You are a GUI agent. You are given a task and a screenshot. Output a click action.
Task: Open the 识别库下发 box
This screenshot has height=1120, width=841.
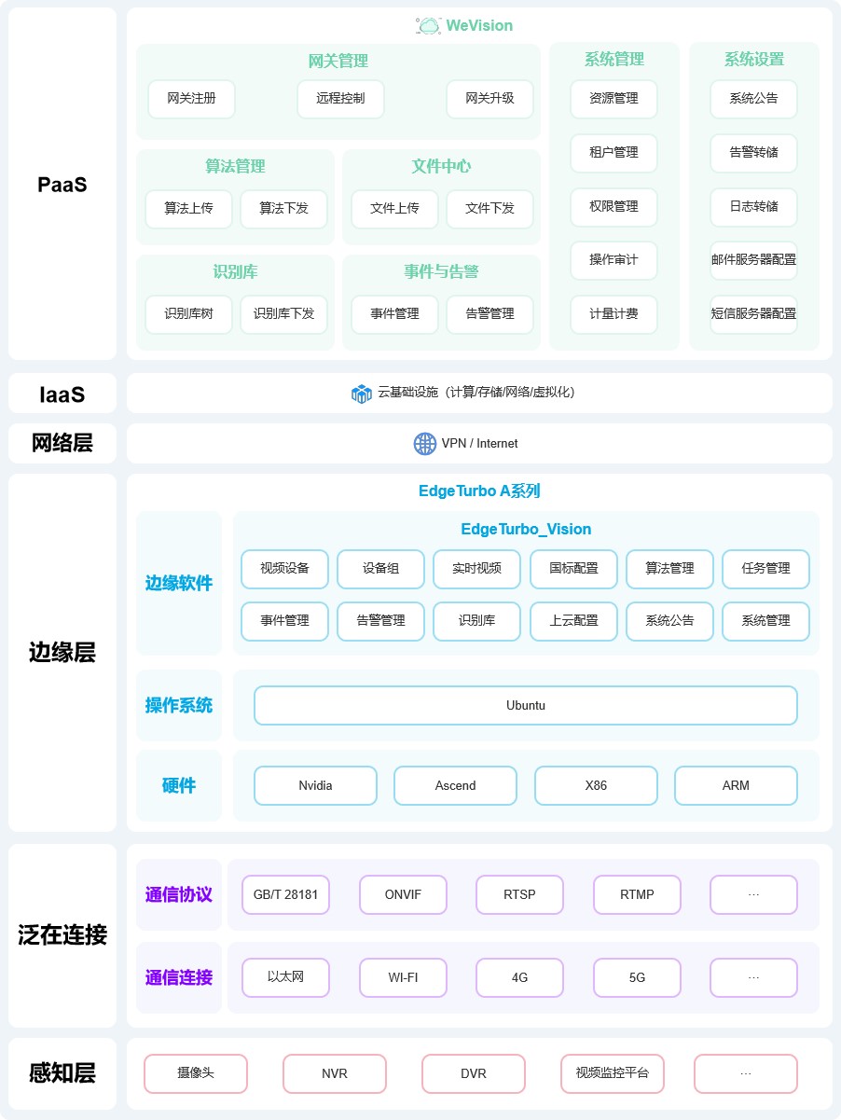pos(283,314)
